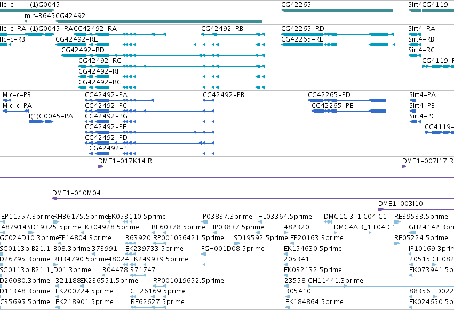Click protein Sirt4-PC
Image resolution: width=454 pixels, height=310 pixels.
coord(415,122)
